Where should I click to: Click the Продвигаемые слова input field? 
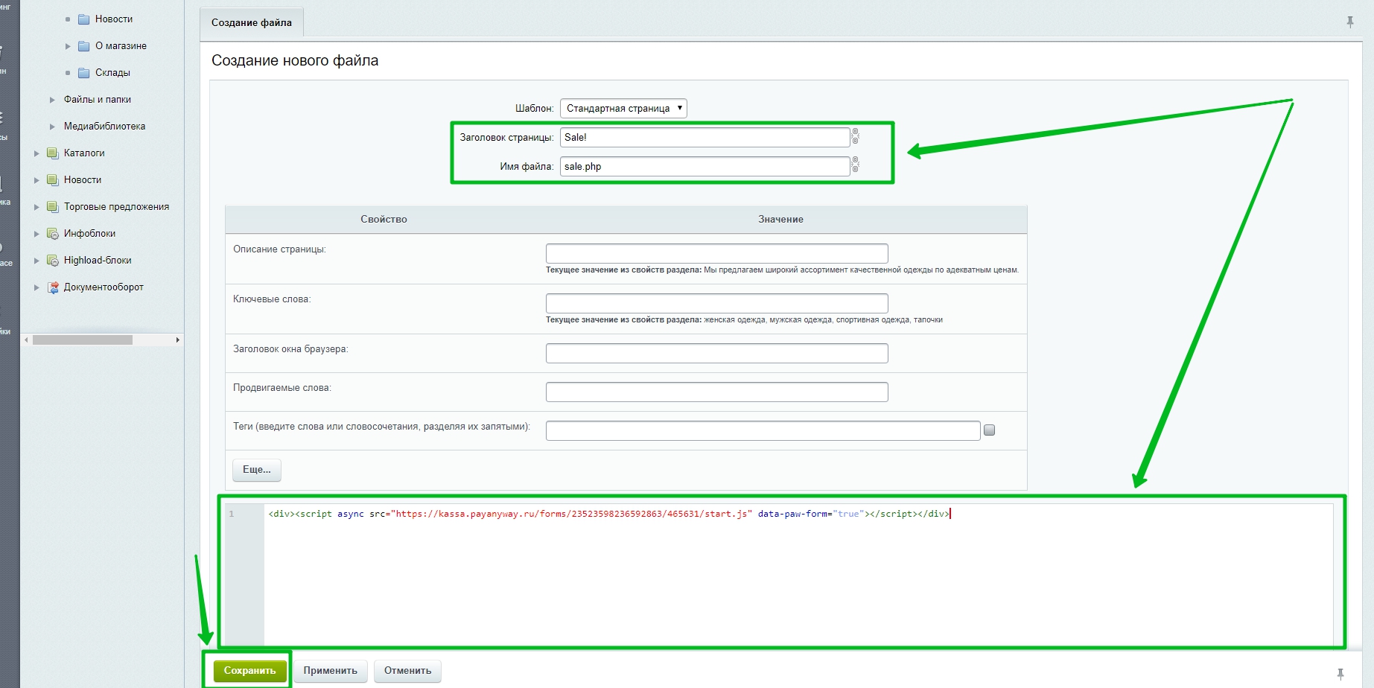point(716,392)
